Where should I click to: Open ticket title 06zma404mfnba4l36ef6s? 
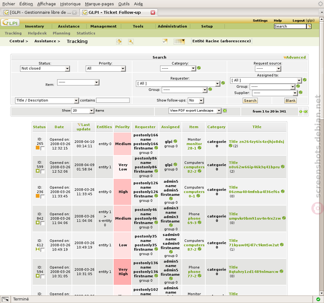tap(254, 190)
